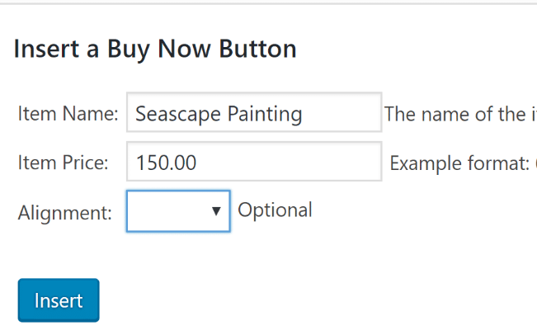Screen dimensions: 537x335
Task: Open the Alignment dropdown menu
Action: [178, 211]
